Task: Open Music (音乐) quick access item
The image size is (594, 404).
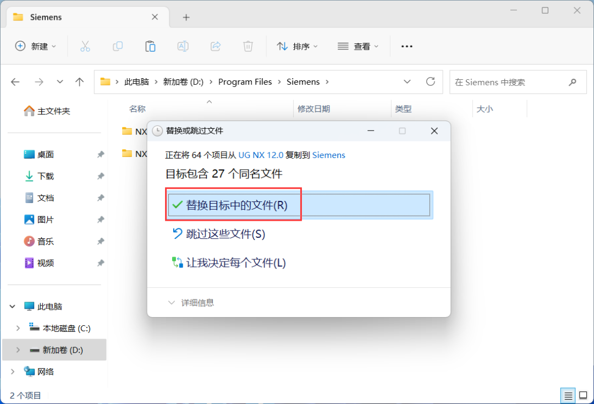Action: [39, 241]
